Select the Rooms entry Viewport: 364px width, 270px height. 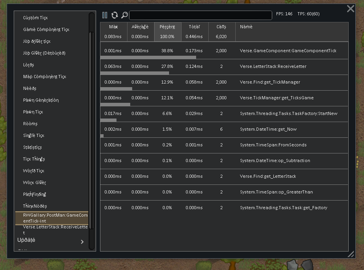click(30, 124)
